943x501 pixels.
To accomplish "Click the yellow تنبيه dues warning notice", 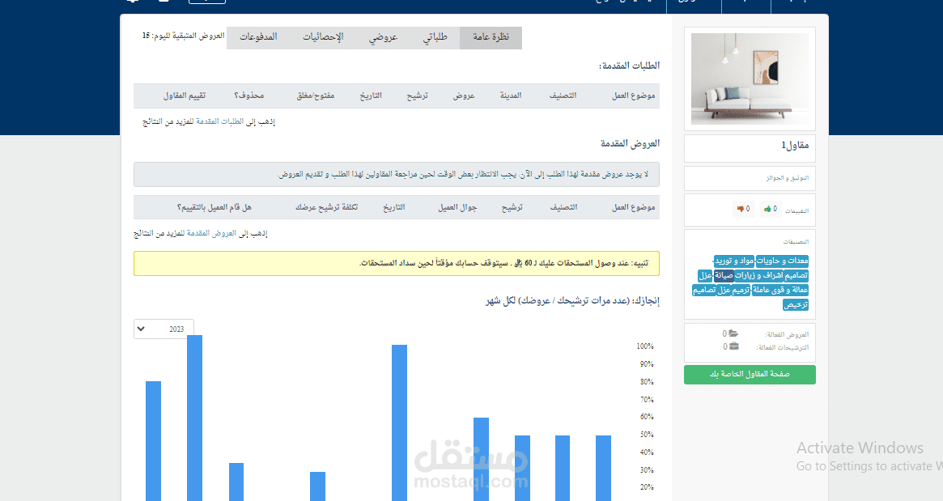I will (x=397, y=263).
